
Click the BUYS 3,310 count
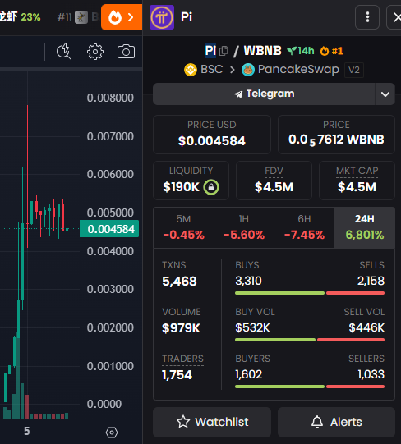[x=248, y=281]
